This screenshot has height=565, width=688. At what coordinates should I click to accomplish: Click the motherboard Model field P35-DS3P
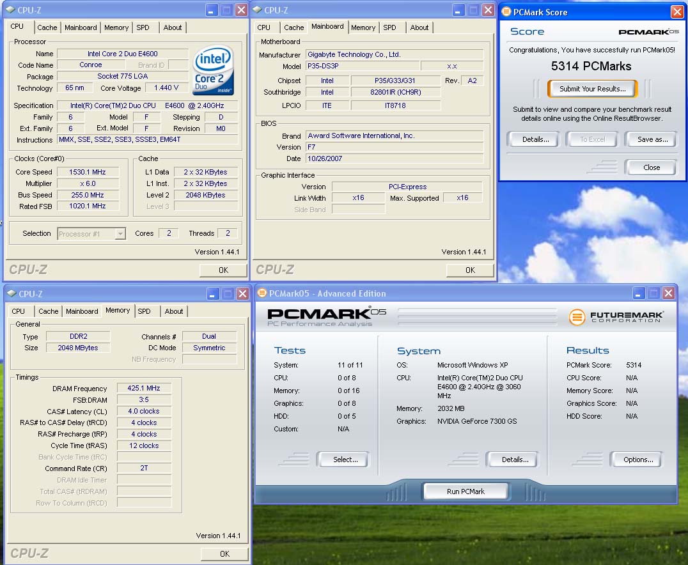(x=363, y=66)
